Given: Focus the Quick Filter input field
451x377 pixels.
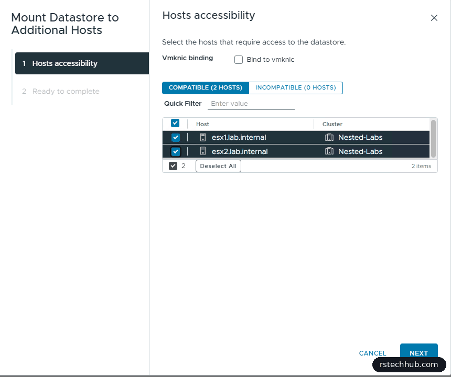Looking at the screenshot, I should tap(251, 104).
